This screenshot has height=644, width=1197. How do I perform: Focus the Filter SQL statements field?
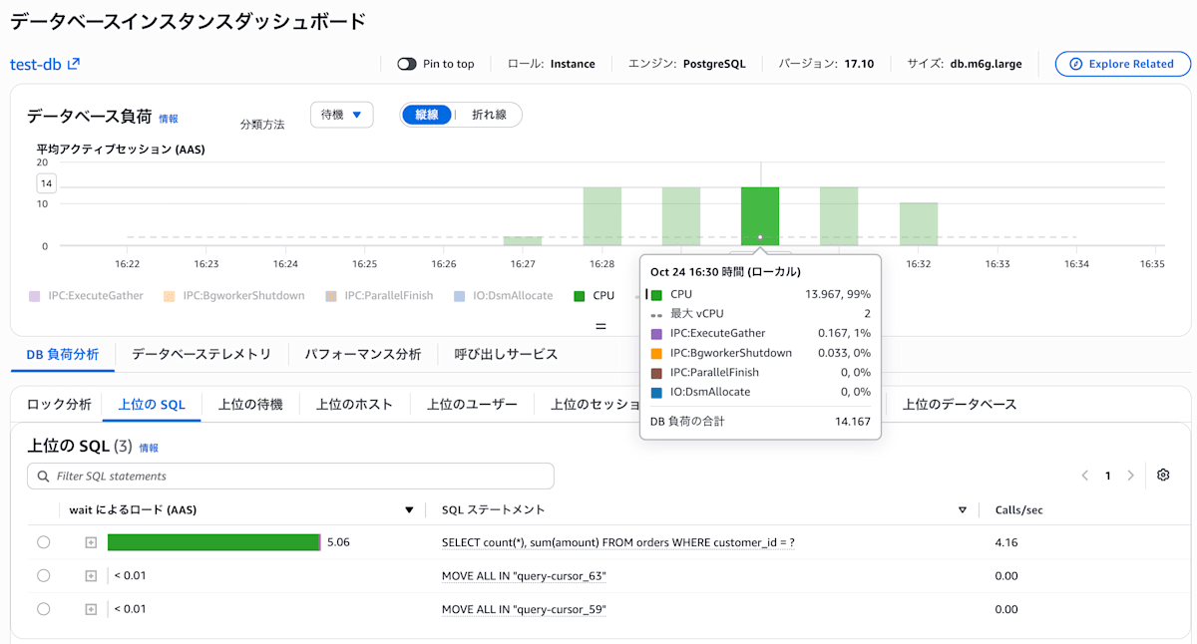(290, 476)
